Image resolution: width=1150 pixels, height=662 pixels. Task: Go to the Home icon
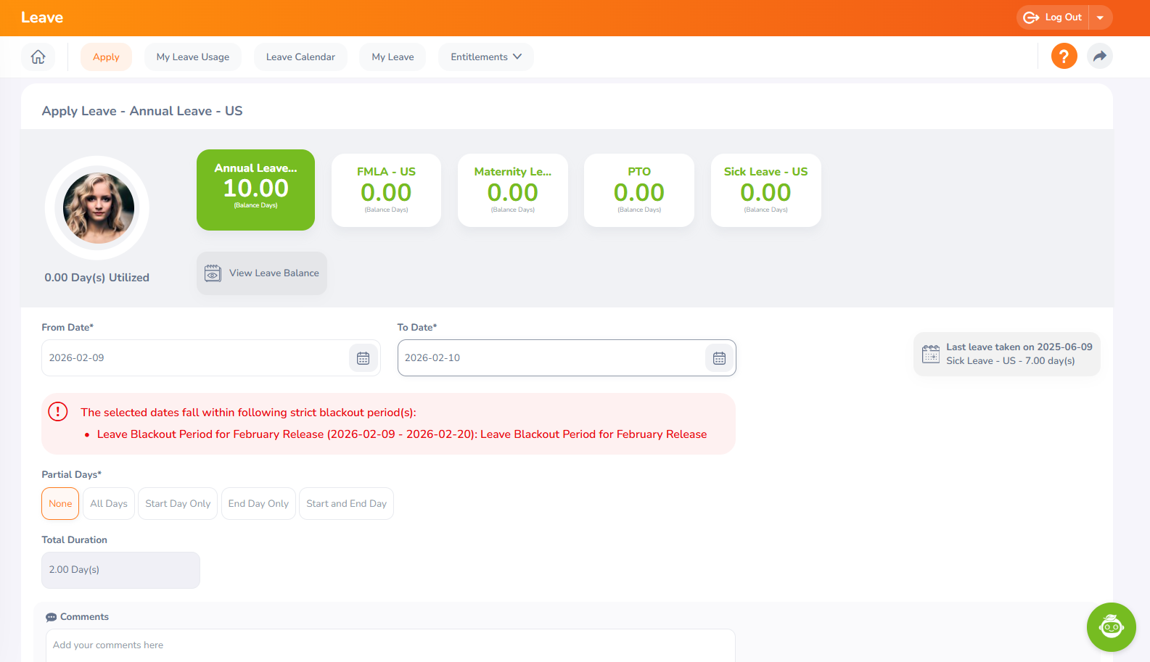(38, 57)
